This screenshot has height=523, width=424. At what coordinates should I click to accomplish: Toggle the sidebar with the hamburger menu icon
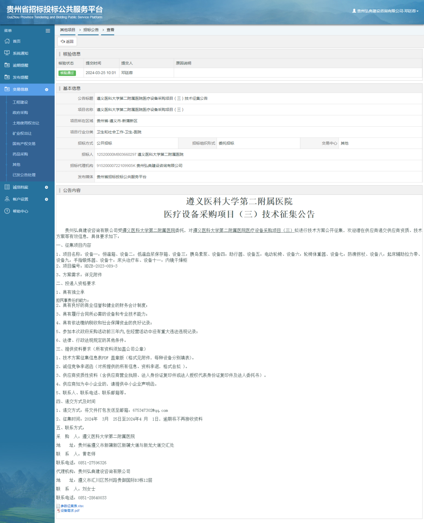(x=48, y=31)
